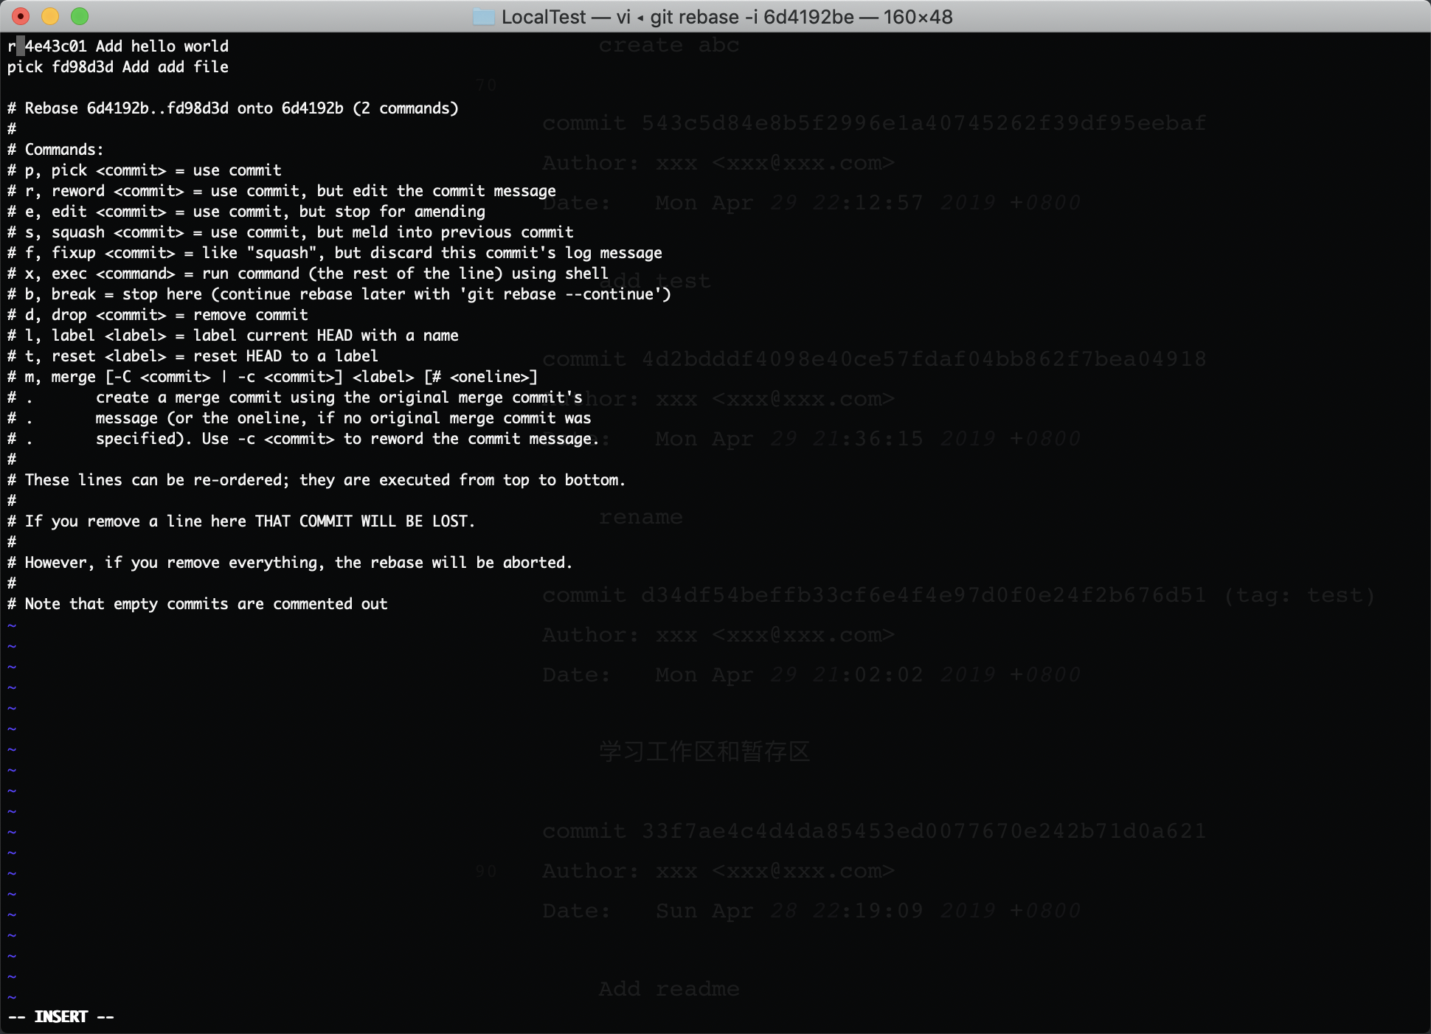Click the 'drop' command description line

[x=156, y=315]
